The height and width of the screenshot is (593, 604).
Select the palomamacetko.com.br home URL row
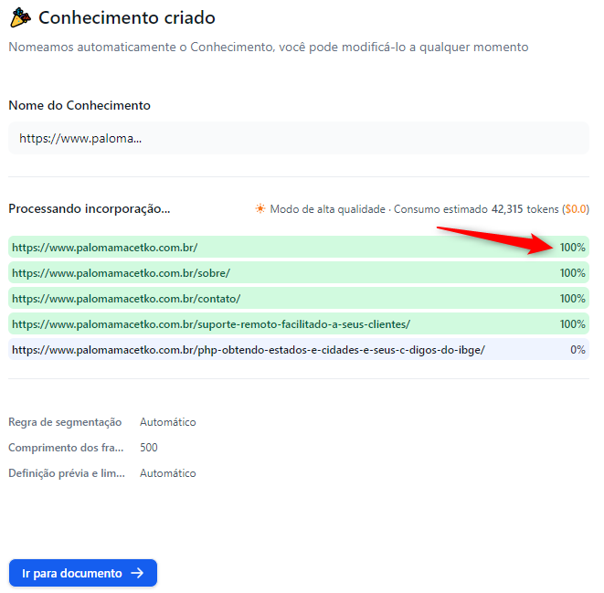[299, 248]
